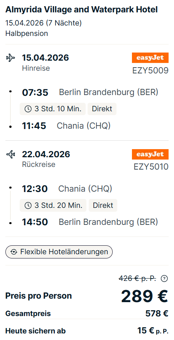Click the outbound flight airplane icon
Screen dimensions: 174x340
click(10, 58)
